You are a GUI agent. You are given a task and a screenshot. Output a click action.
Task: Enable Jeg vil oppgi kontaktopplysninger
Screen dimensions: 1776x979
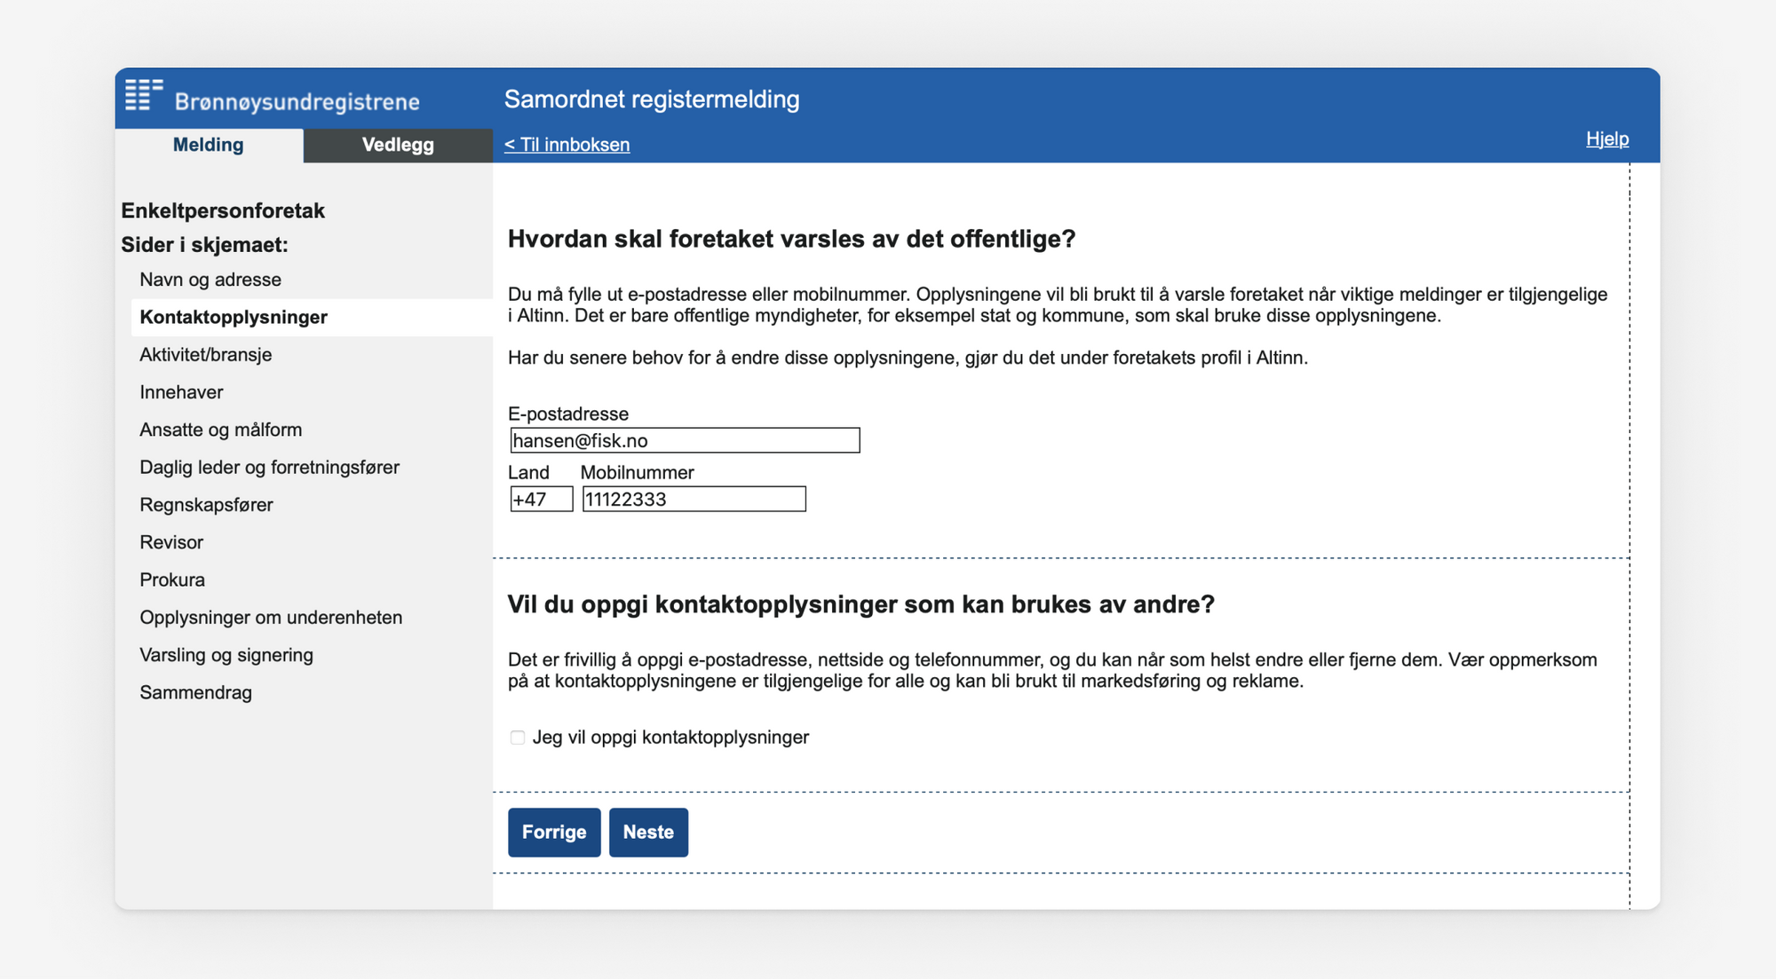point(517,737)
